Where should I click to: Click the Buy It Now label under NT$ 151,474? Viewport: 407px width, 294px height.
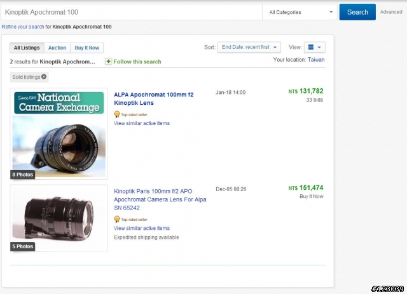click(x=312, y=196)
